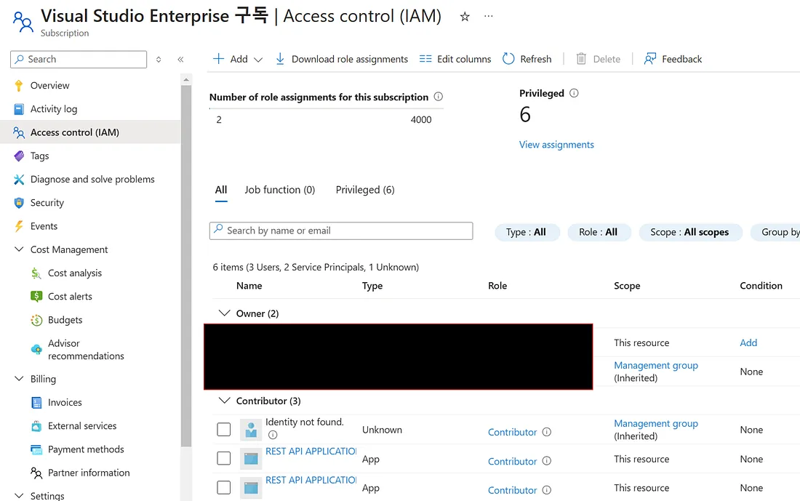
Task: Click Download role assignments icon
Action: pyautogui.click(x=280, y=59)
